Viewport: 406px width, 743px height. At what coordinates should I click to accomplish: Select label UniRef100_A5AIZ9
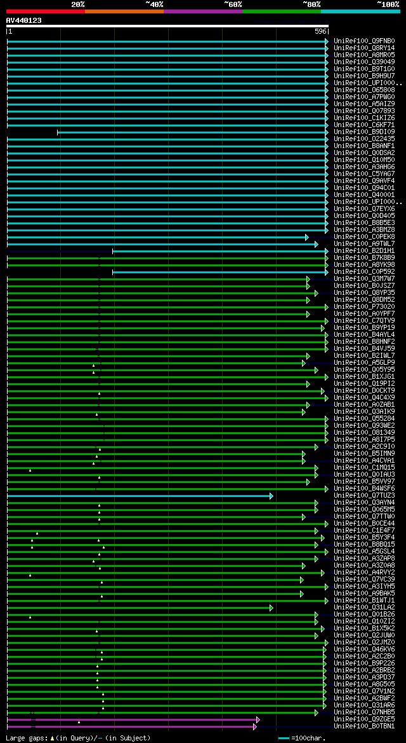(364, 104)
